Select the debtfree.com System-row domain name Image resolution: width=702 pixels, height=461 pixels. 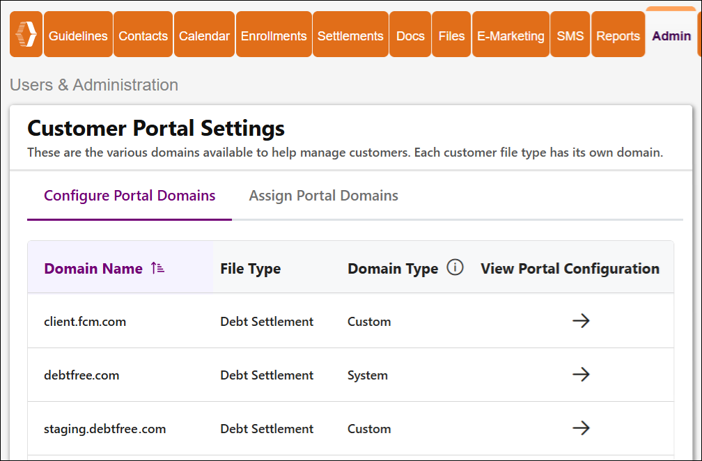pos(81,375)
